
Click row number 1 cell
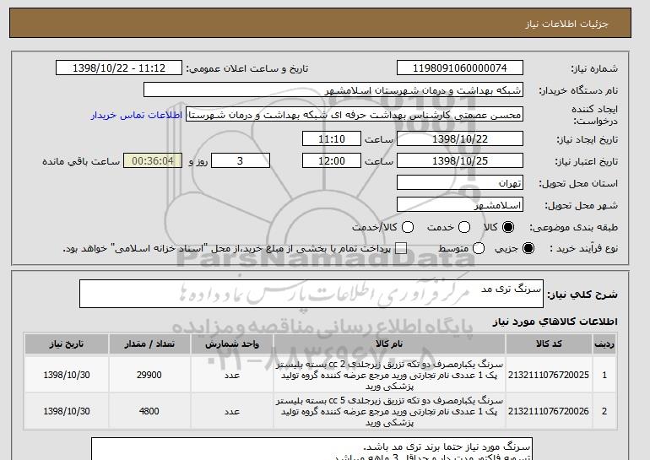tap(604, 375)
